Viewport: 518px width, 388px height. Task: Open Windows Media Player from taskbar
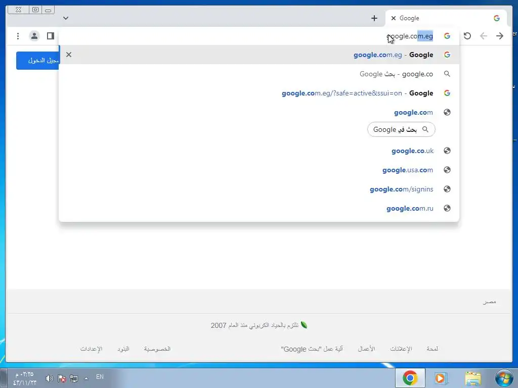pyautogui.click(x=441, y=378)
